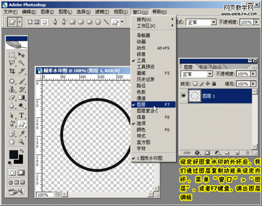Swap foreground and background colors
This screenshot has height=206, width=262.
(22, 151)
